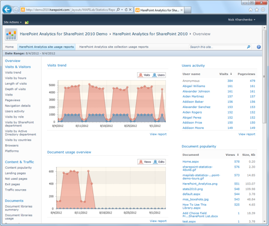
Task: Open Document libraries summary link
Action: tap(18, 208)
